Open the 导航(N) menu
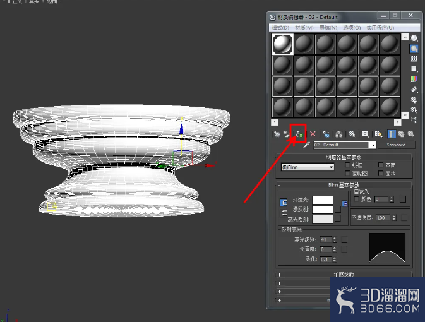This screenshot has width=425, height=322. point(328,28)
